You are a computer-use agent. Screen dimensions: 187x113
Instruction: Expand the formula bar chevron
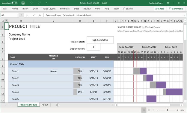click(x=184, y=15)
